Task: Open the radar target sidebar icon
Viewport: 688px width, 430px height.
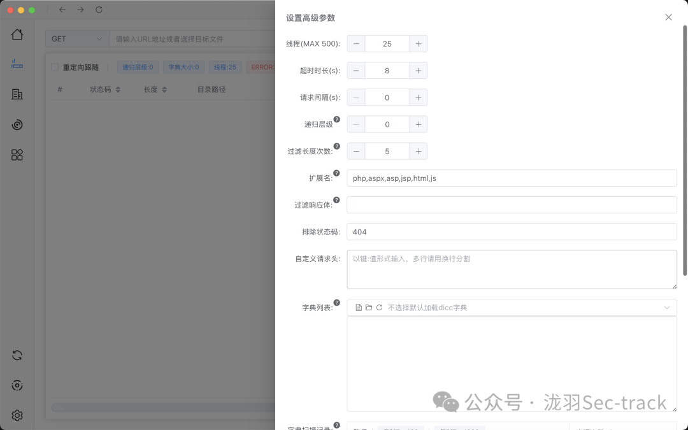Action: pos(17,125)
